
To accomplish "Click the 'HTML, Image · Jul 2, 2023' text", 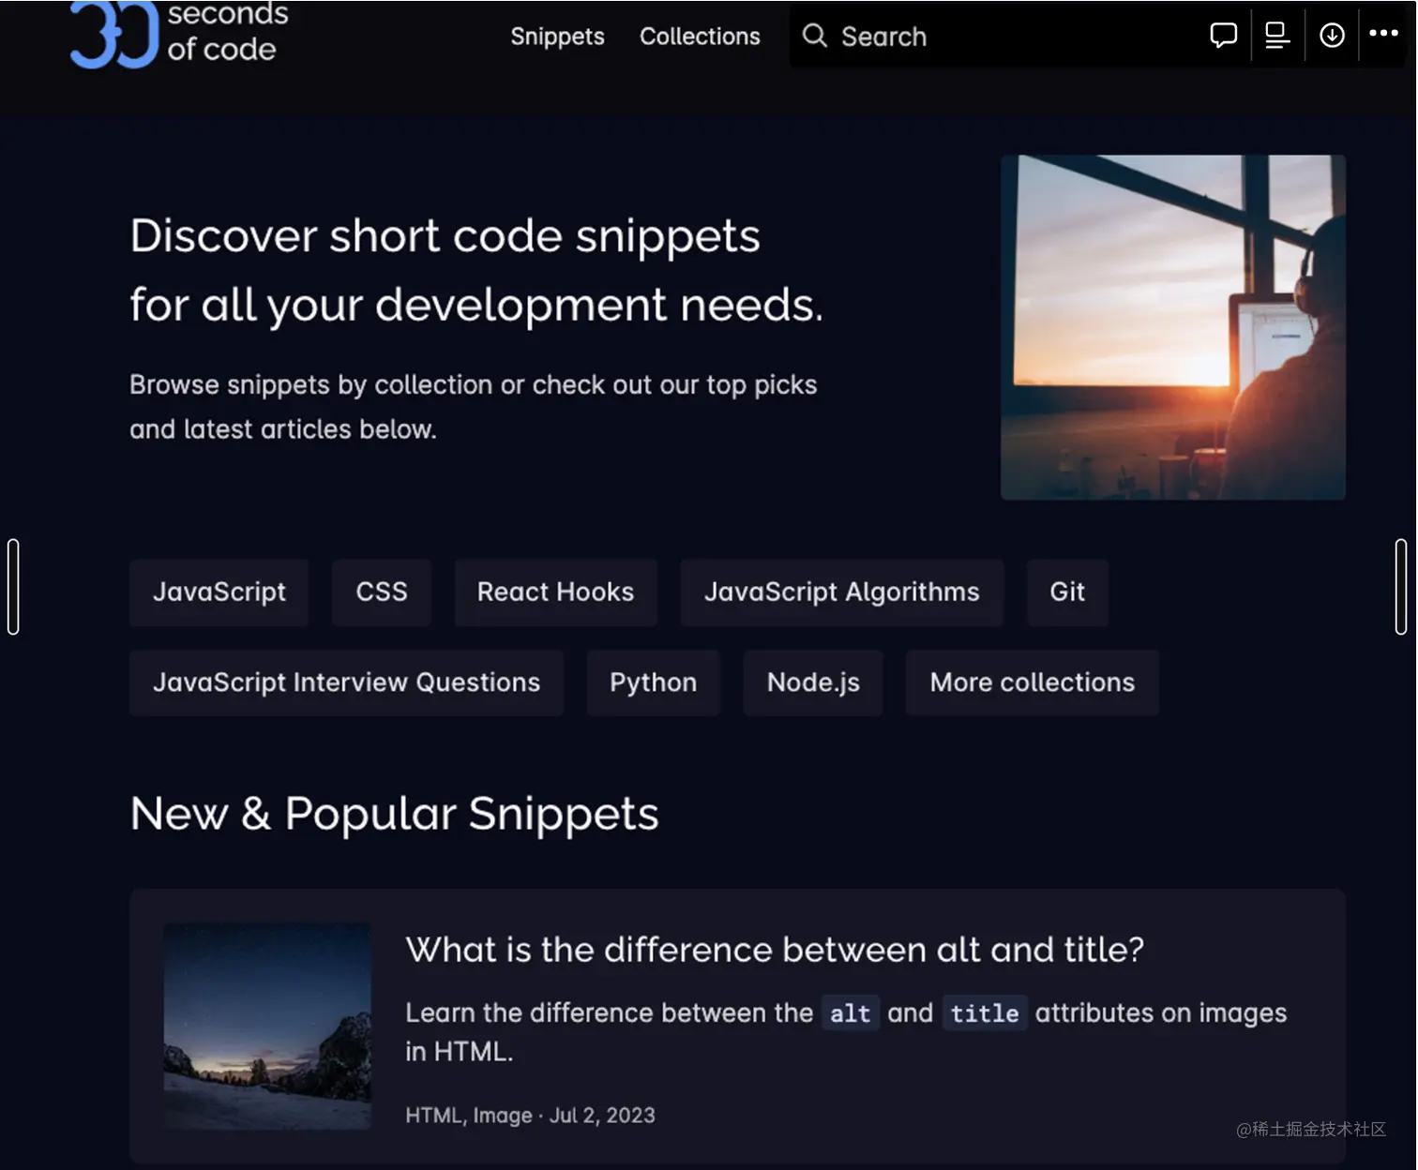I will [530, 1116].
